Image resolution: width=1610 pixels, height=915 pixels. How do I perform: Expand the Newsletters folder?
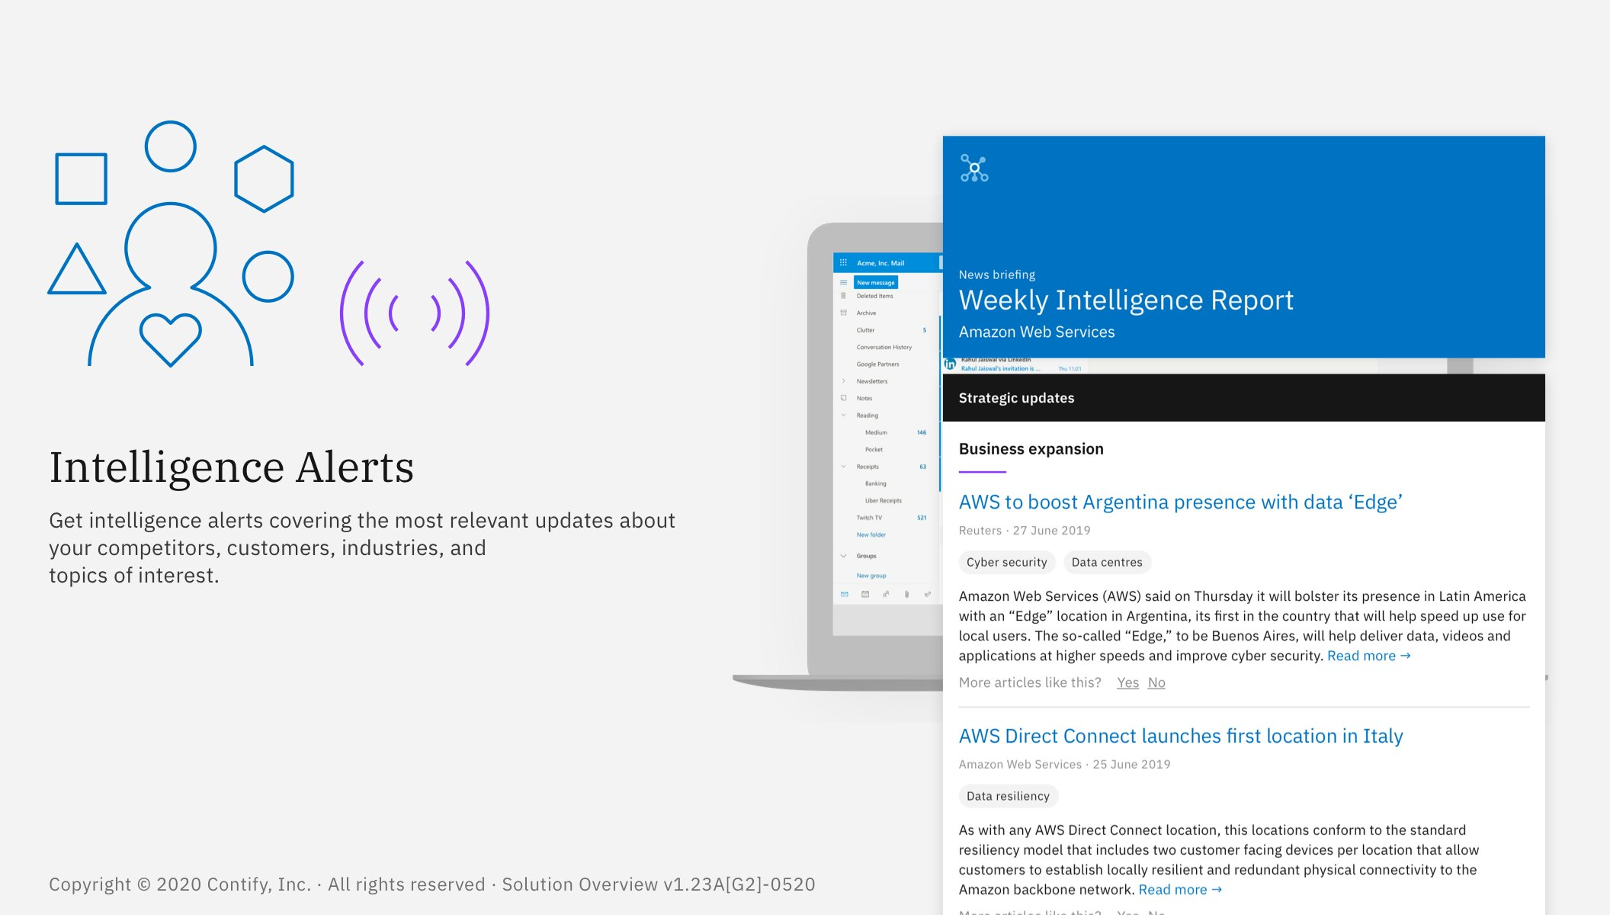844,380
